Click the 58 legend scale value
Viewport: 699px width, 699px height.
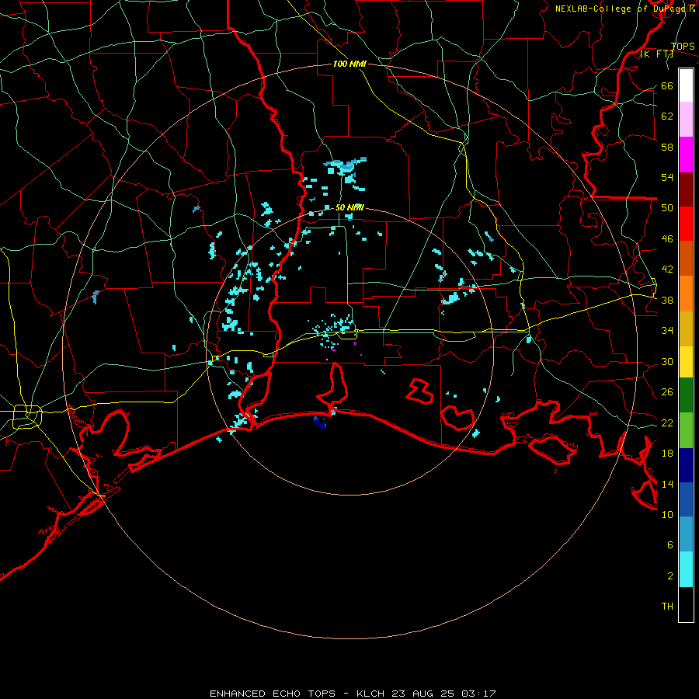pyautogui.click(x=667, y=147)
